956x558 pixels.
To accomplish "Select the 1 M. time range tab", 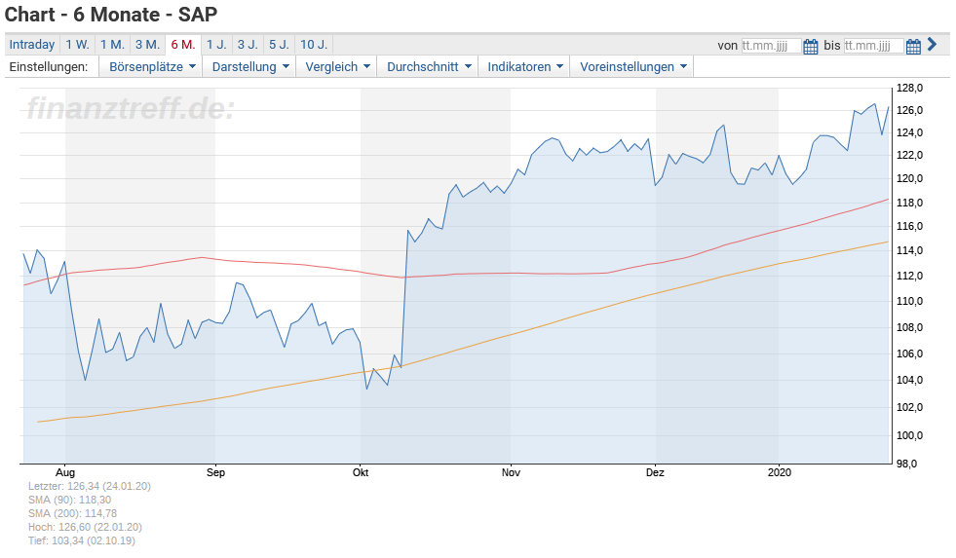I will coord(112,45).
